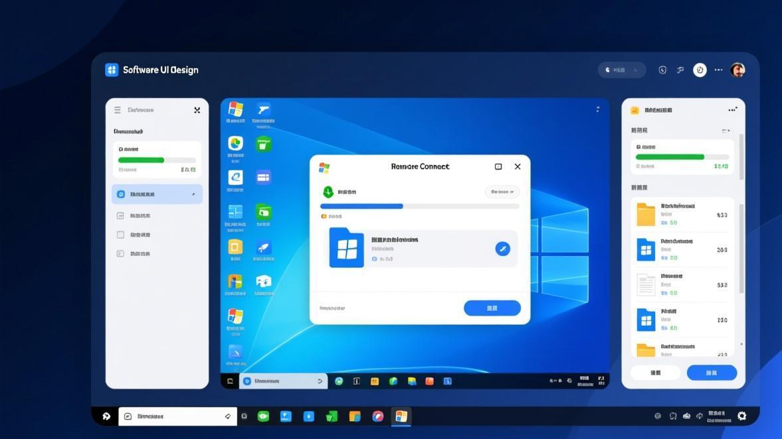Image resolution: width=782 pixels, height=439 pixels.
Task: Select the highlighted blue item in left sidebar
Action: point(157,194)
